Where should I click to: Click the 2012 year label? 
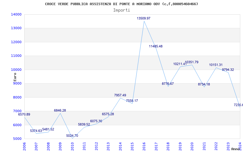pyautogui.click(x=96, y=146)
